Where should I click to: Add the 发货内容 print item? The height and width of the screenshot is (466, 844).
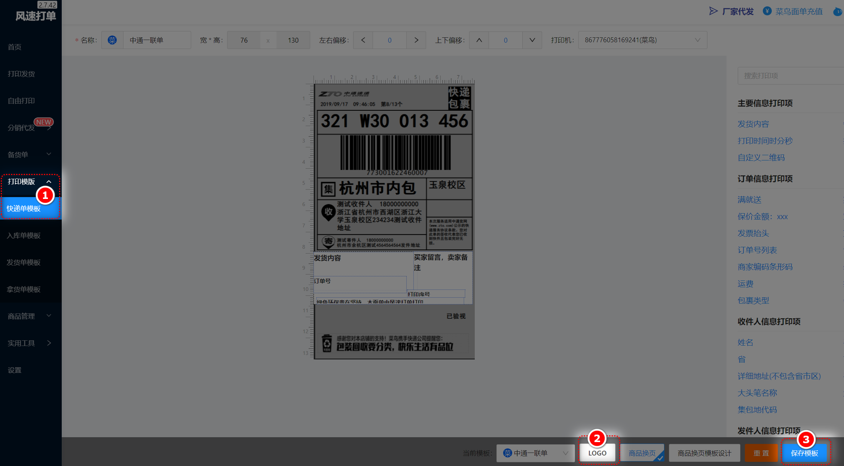click(753, 124)
